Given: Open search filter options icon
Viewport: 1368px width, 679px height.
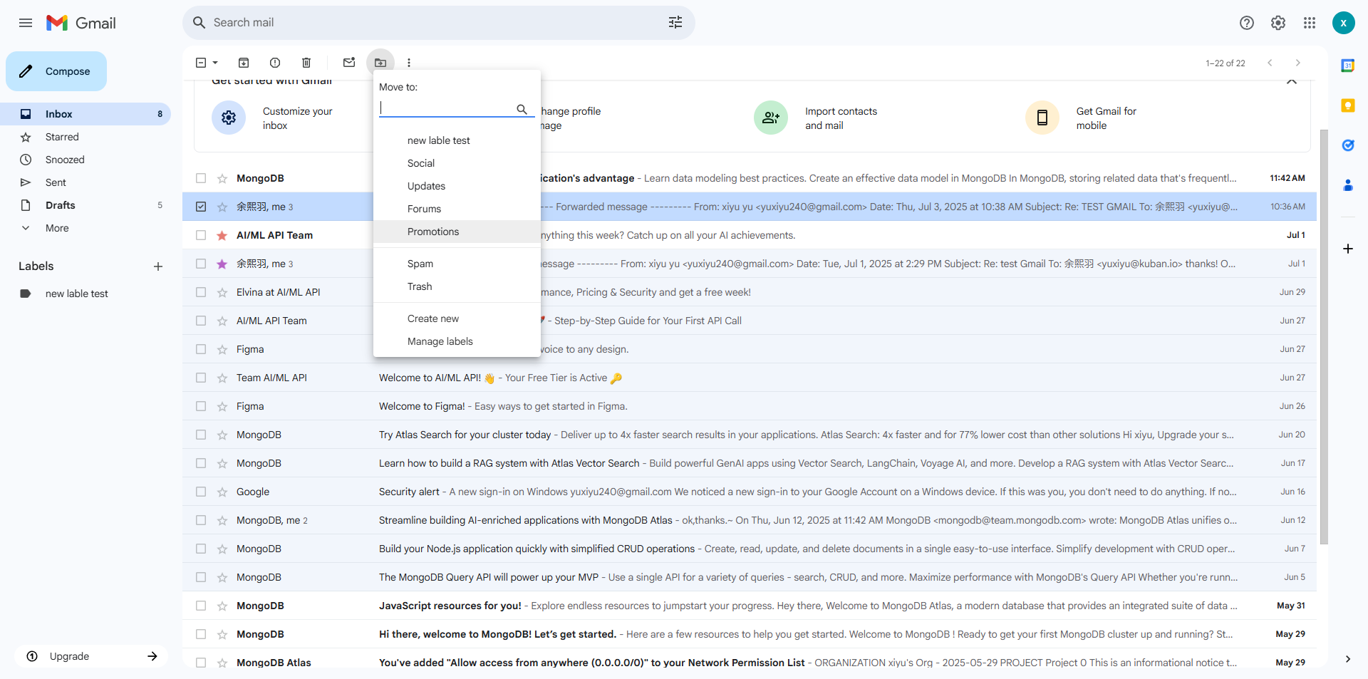Looking at the screenshot, I should pos(675,23).
